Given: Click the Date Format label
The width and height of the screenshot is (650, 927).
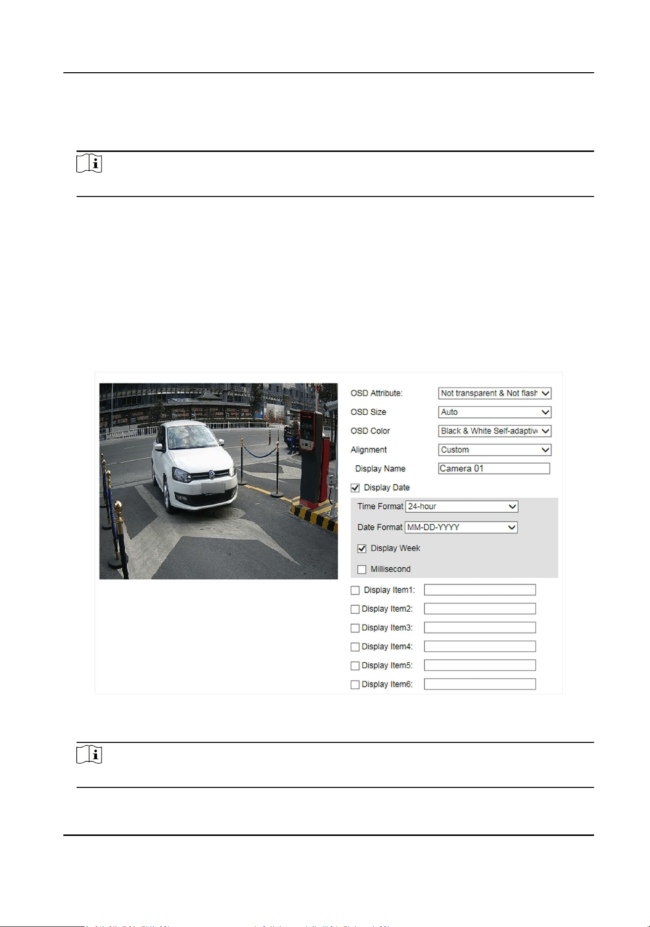Looking at the screenshot, I should point(380,527).
